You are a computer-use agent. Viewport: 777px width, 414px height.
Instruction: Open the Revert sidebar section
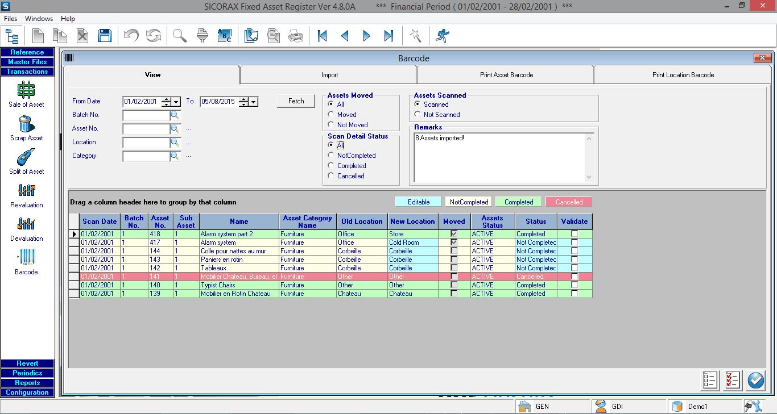coord(27,363)
